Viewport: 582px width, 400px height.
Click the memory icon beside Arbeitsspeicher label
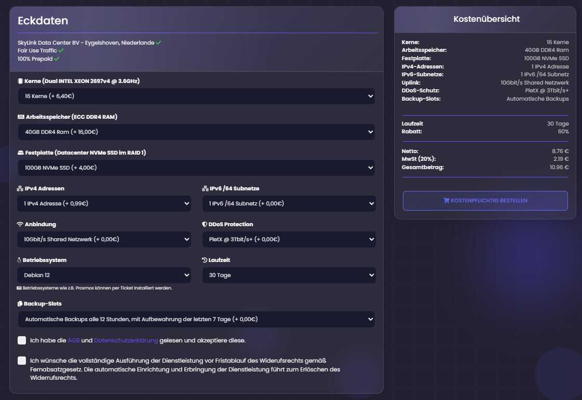21,117
